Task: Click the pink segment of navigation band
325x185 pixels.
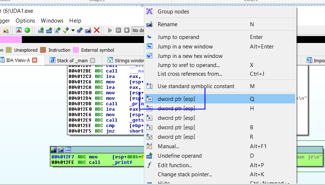Action: pyautogui.click(x=11, y=40)
